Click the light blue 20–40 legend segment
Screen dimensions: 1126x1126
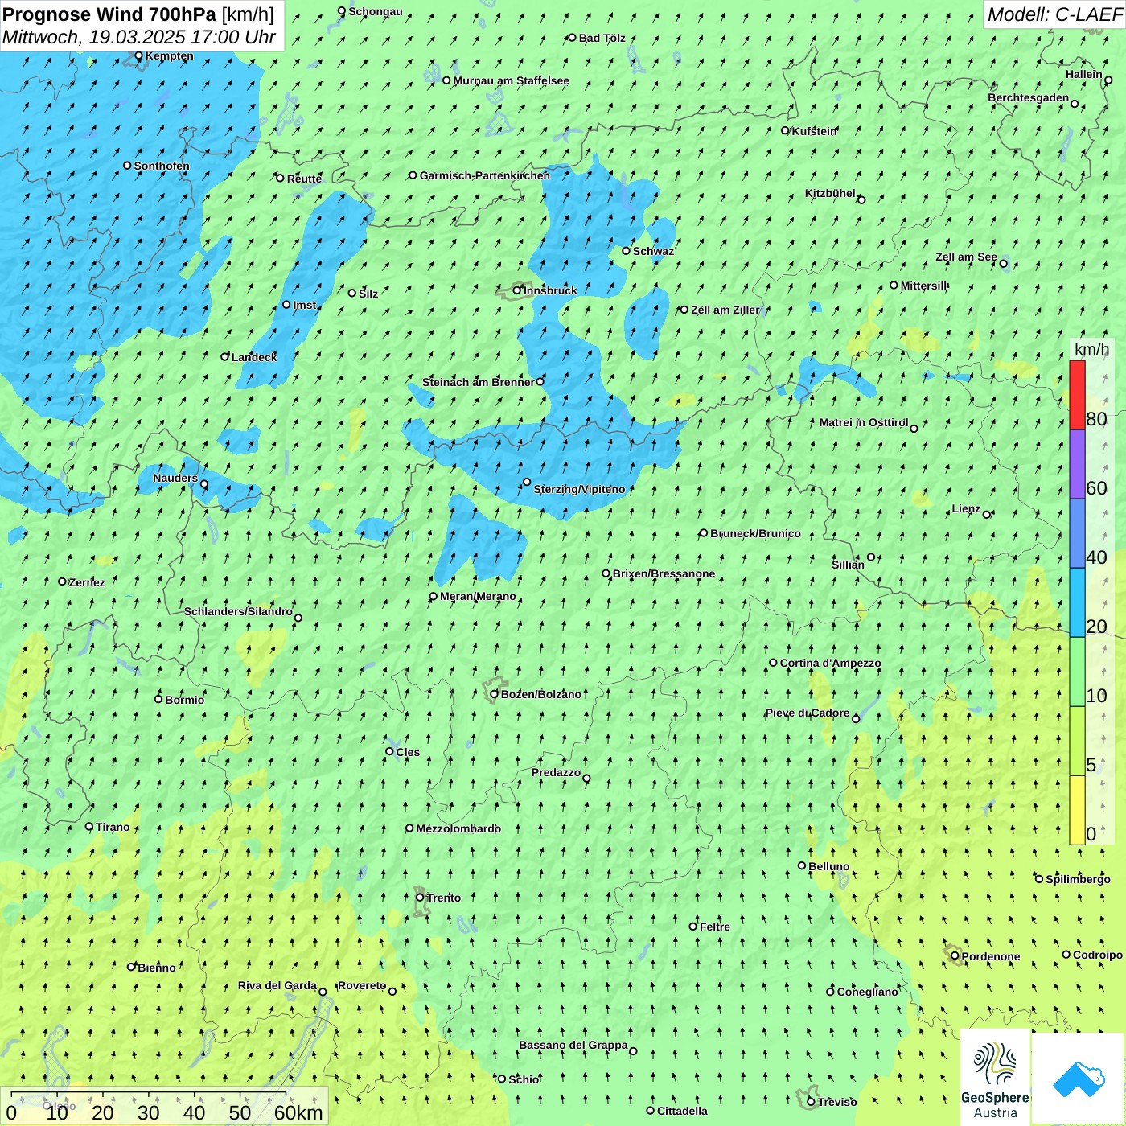1077,602
